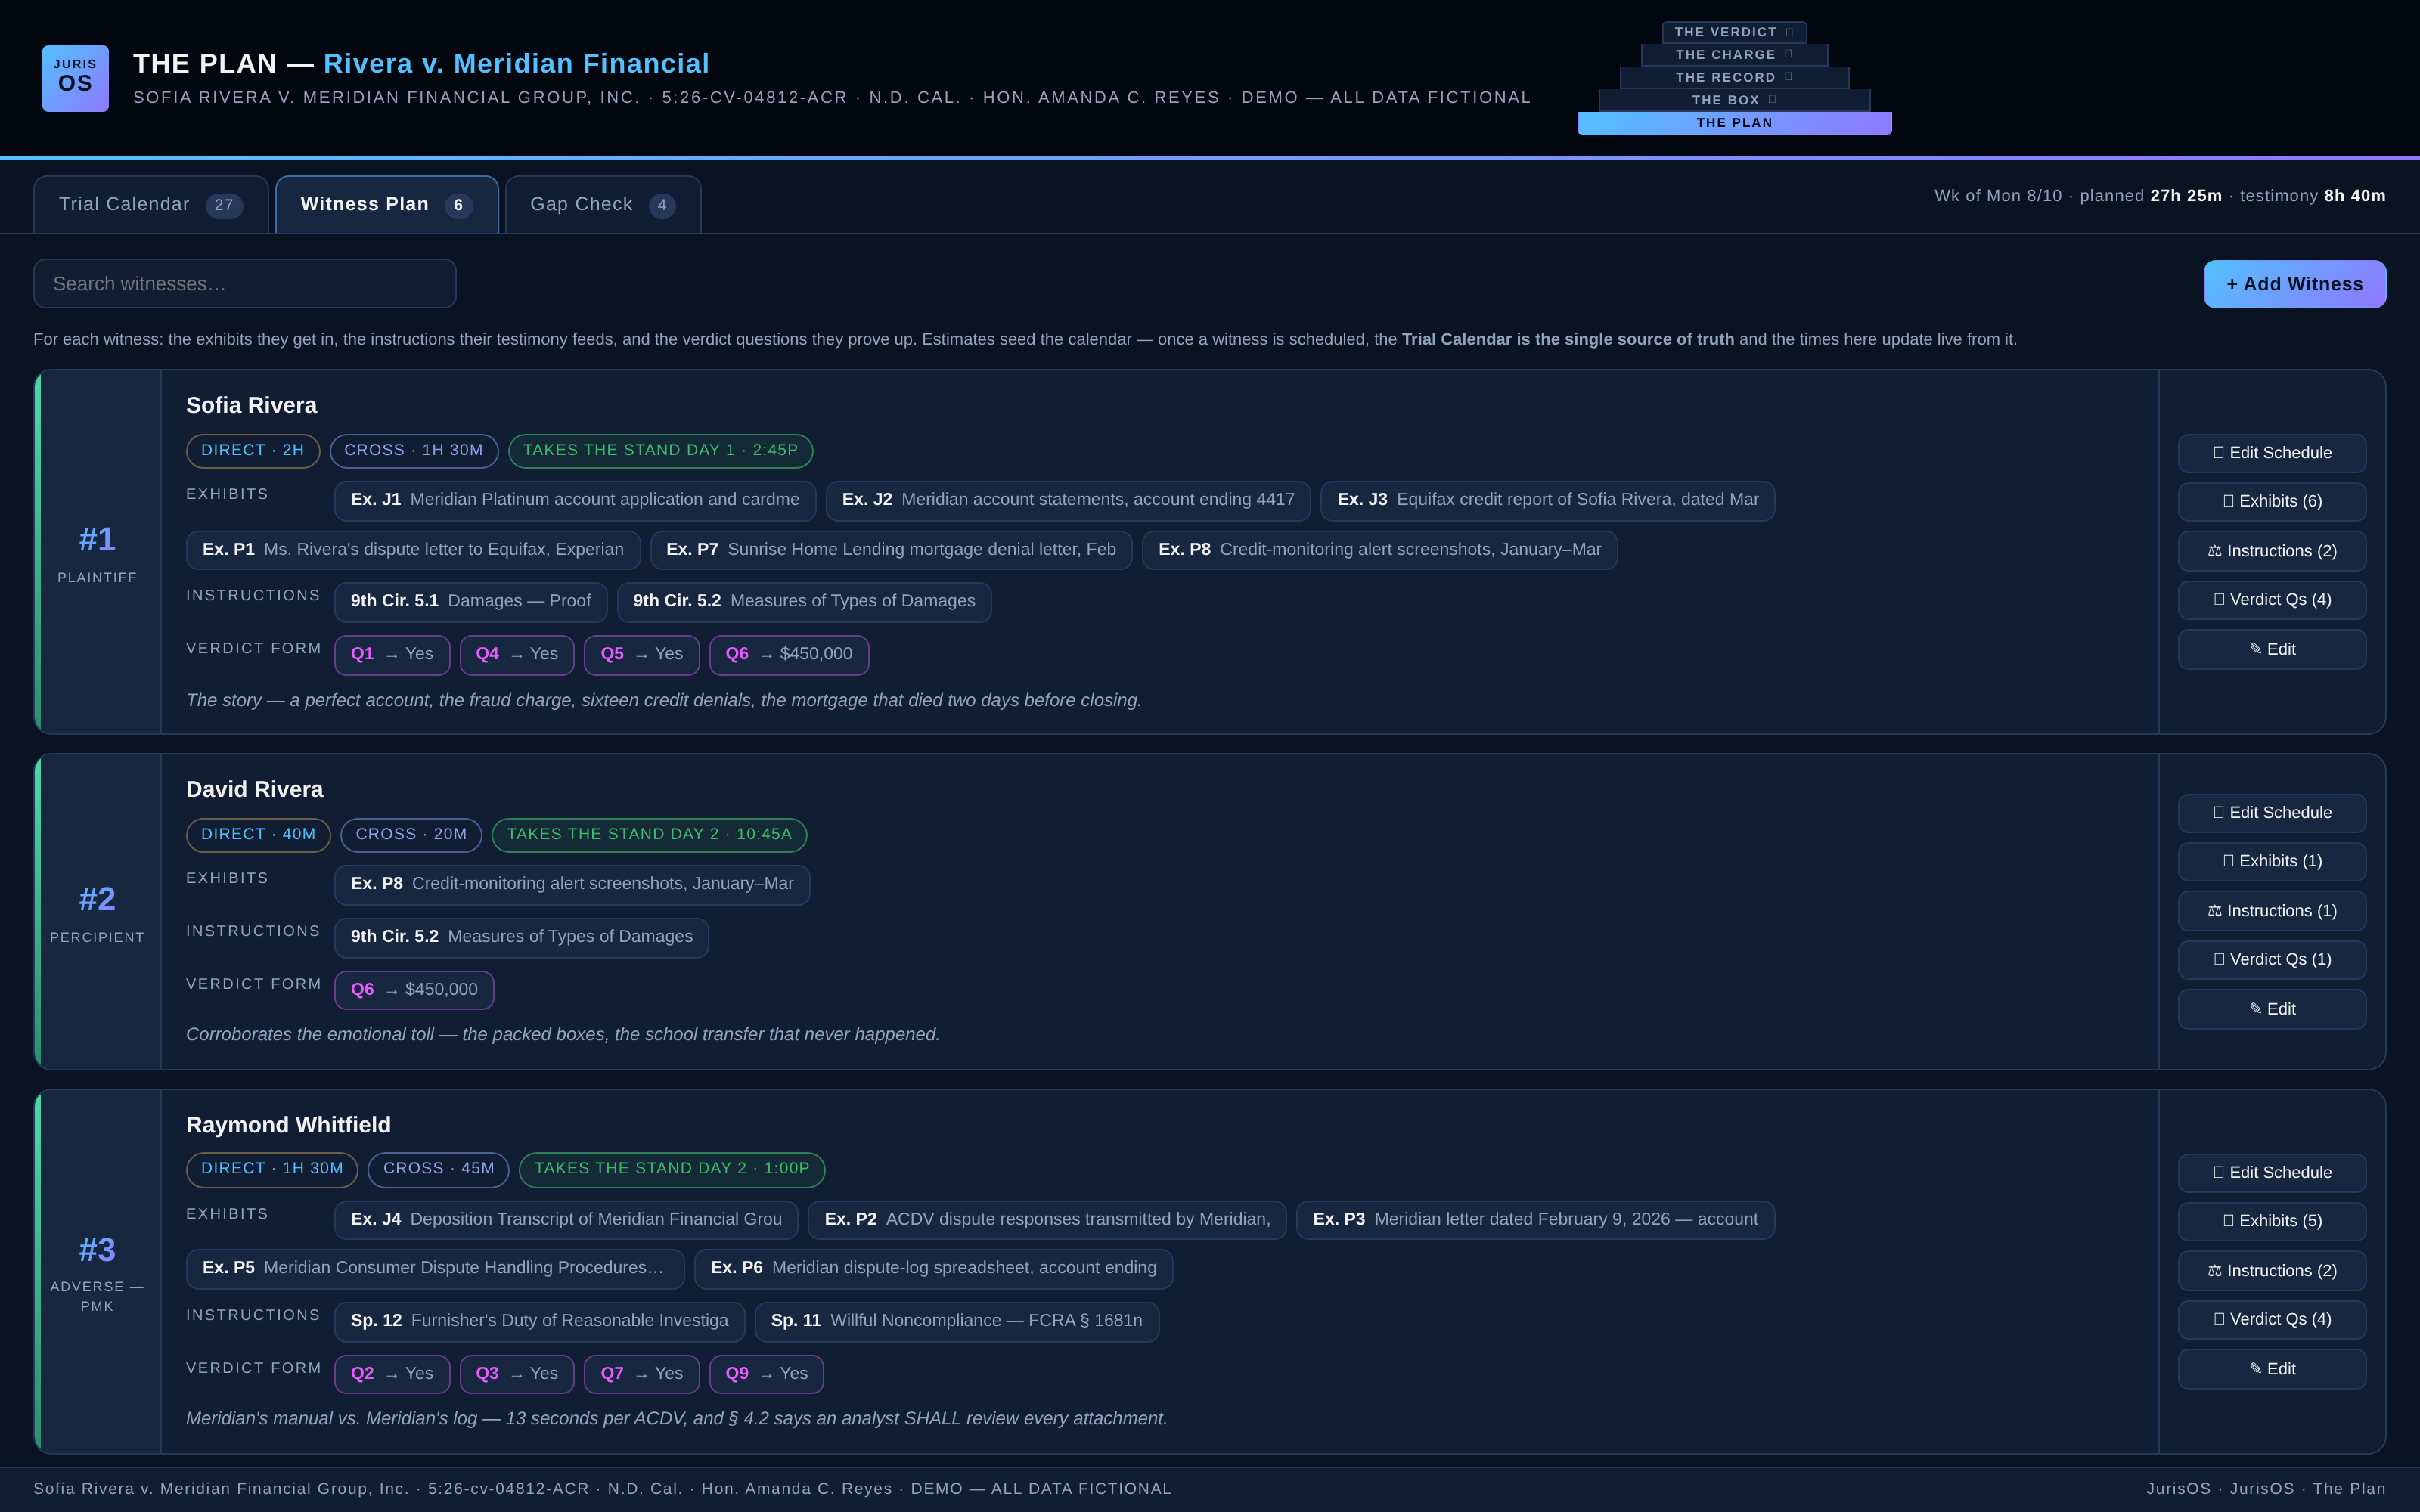Edit Schedule for David Rivera
Image resolution: width=2420 pixels, height=1512 pixels.
[2272, 813]
